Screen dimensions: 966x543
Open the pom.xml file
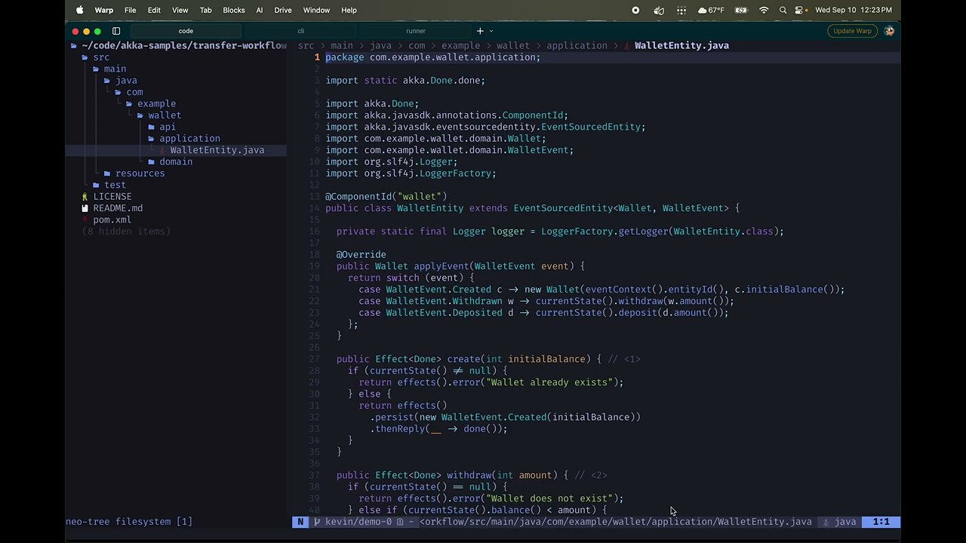click(x=112, y=219)
